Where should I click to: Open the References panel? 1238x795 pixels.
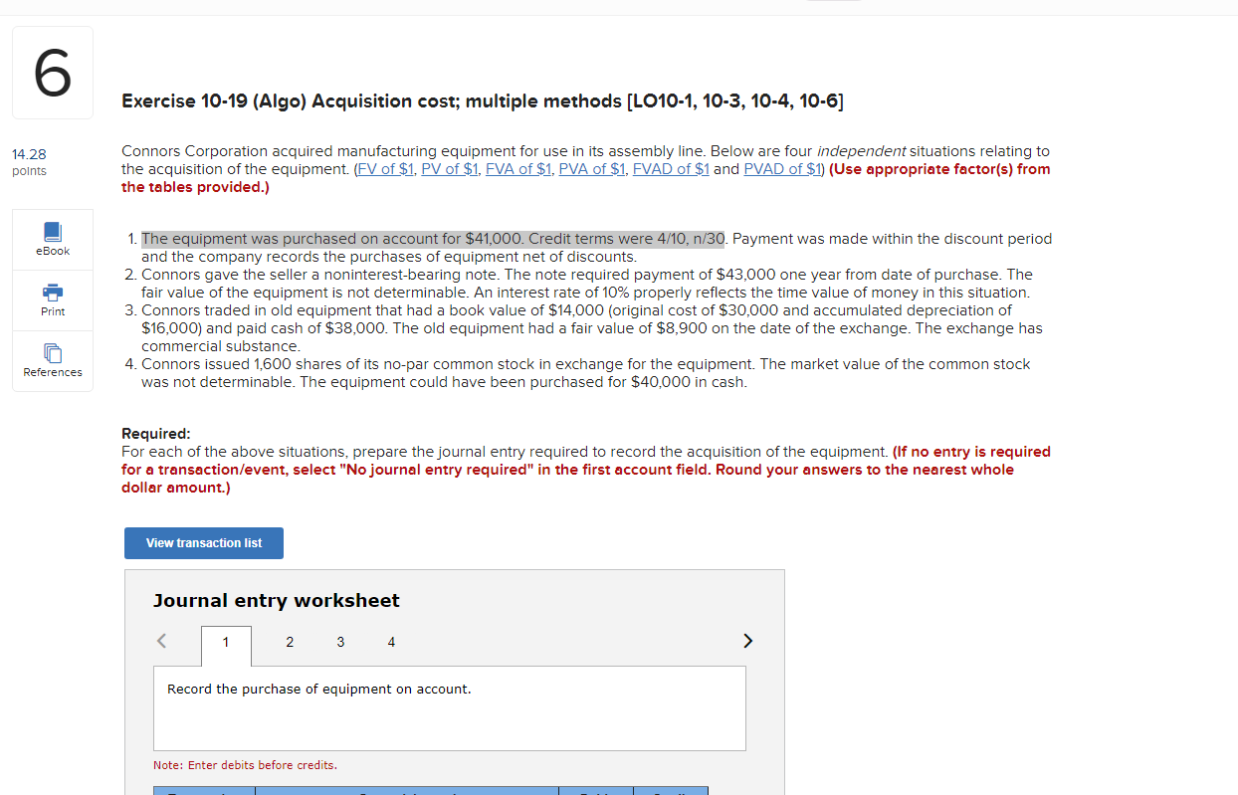(x=52, y=360)
